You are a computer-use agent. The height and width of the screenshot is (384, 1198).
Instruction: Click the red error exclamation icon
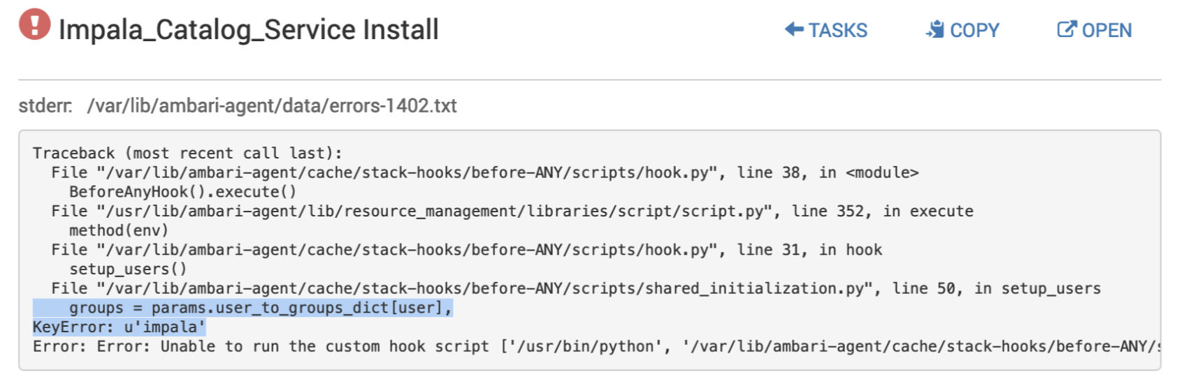pyautogui.click(x=34, y=24)
